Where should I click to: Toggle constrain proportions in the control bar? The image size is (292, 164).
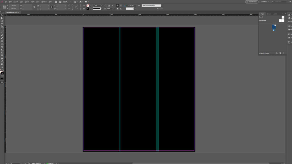click(x=34, y=7)
